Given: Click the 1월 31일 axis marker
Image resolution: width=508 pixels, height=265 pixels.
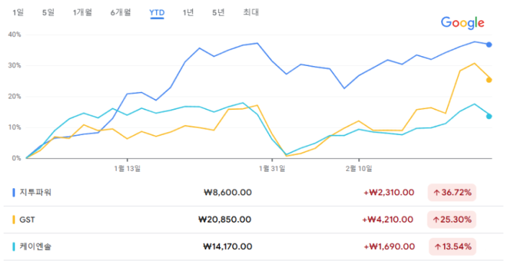Looking at the screenshot, I should tap(272, 168).
